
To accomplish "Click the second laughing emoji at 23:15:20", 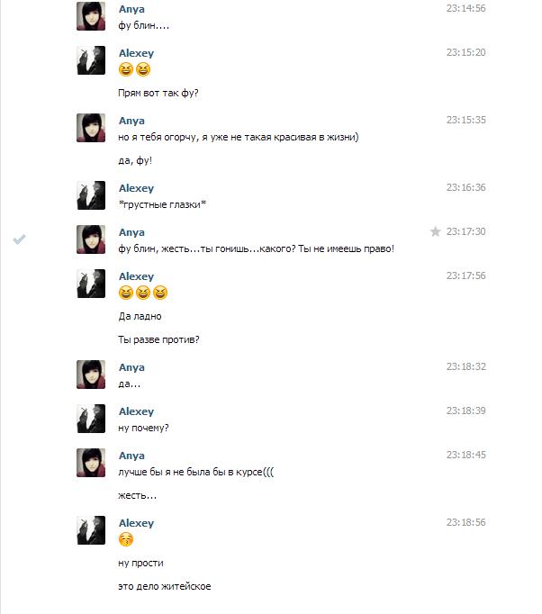I will coord(143,69).
